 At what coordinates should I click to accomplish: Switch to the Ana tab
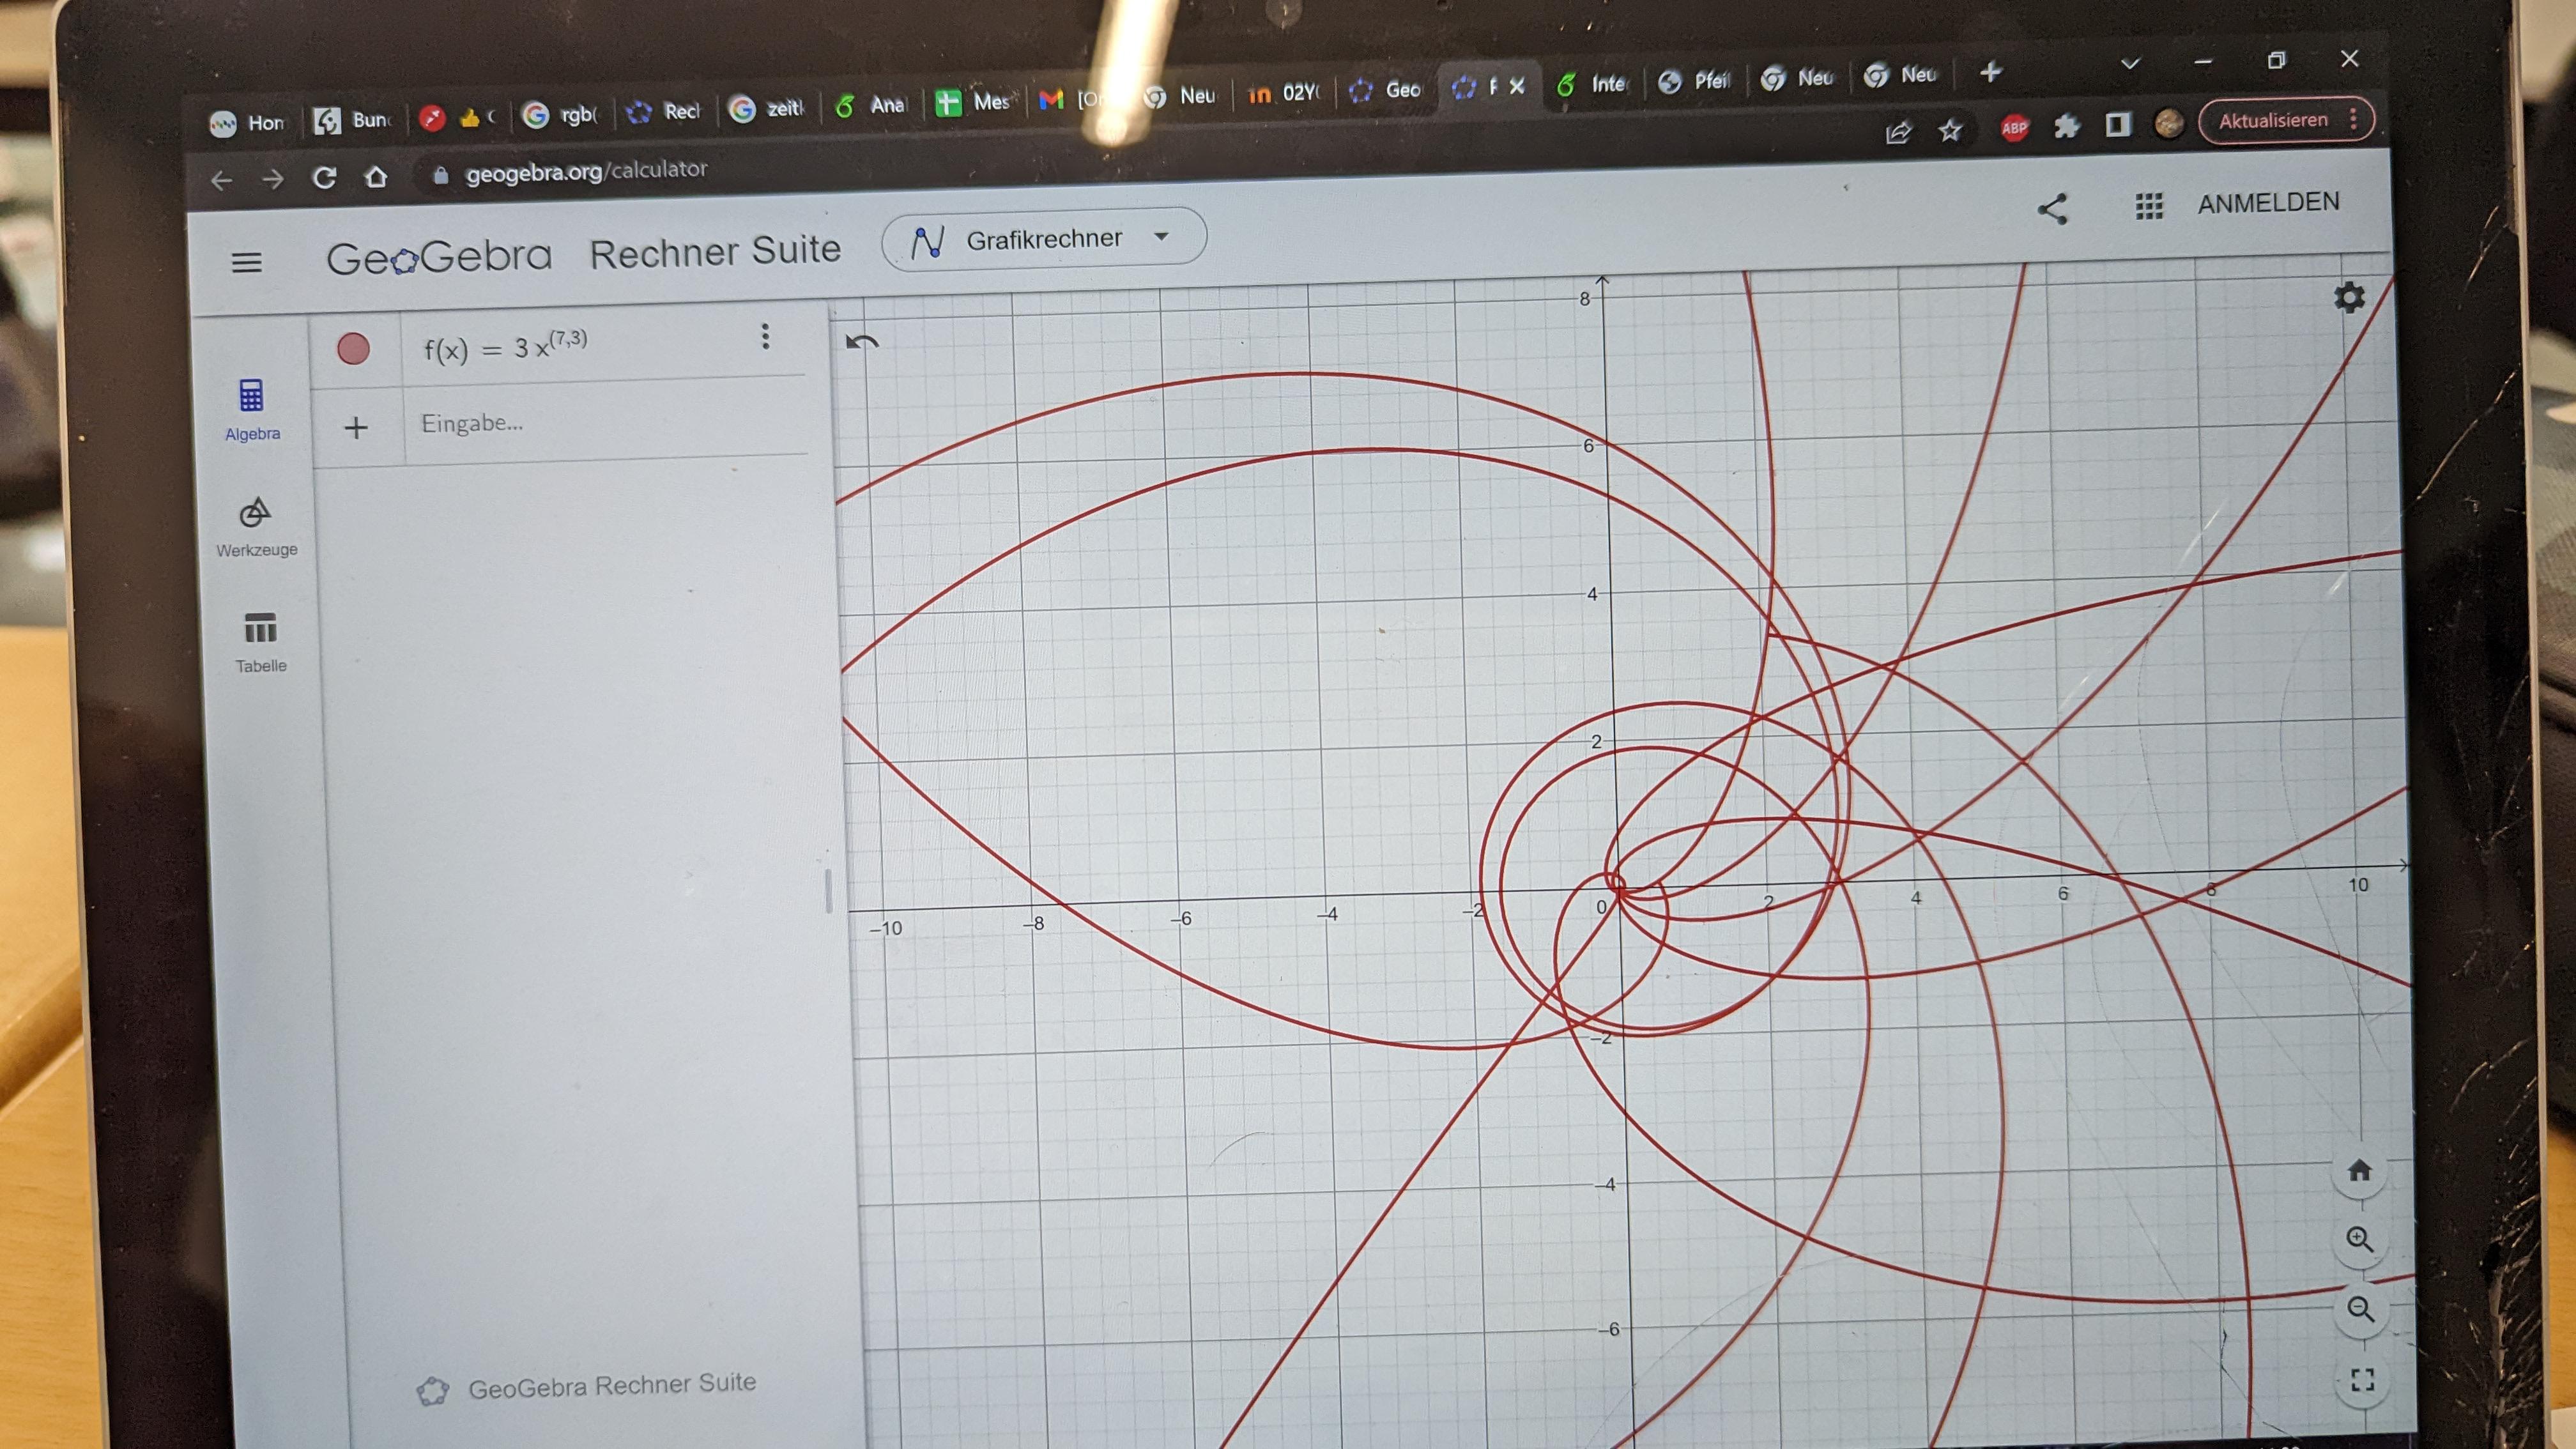click(870, 106)
